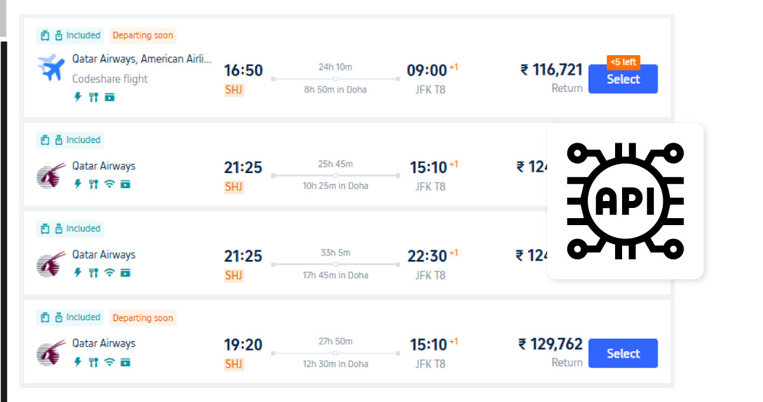This screenshot has height=402, width=763.
Task: Click 'Departing soon' tag on the 16:50 flight
Action: click(143, 36)
